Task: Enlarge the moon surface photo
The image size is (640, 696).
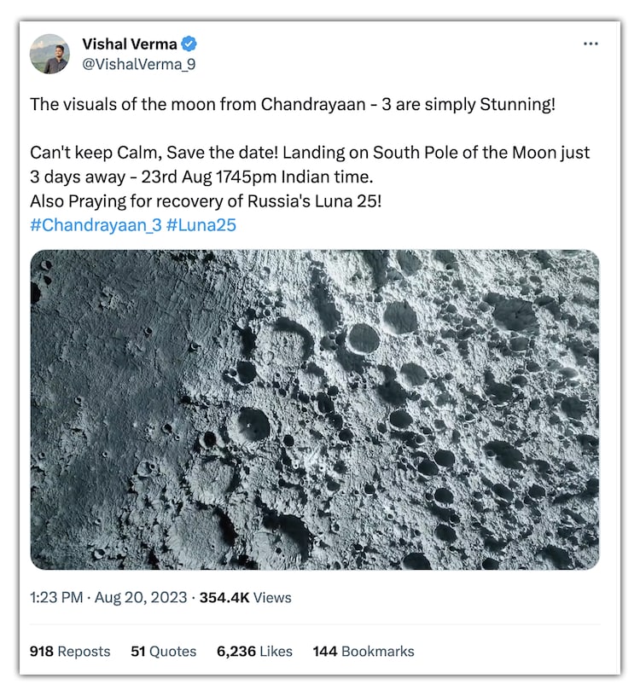Action: point(315,409)
